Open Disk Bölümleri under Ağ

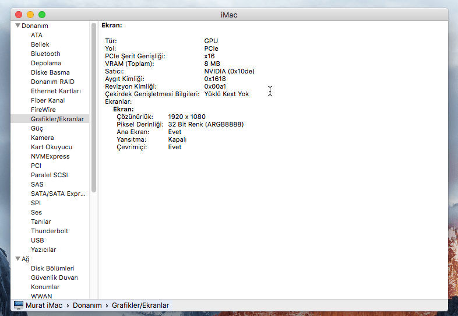point(52,268)
